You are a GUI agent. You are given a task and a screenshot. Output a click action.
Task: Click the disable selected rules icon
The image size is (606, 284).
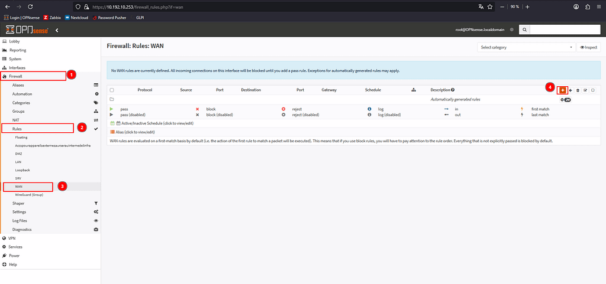[592, 90]
